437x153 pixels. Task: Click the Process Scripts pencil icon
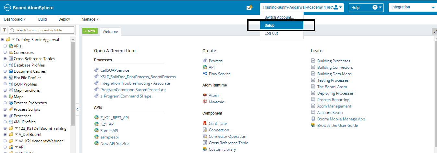click(x=11, y=109)
